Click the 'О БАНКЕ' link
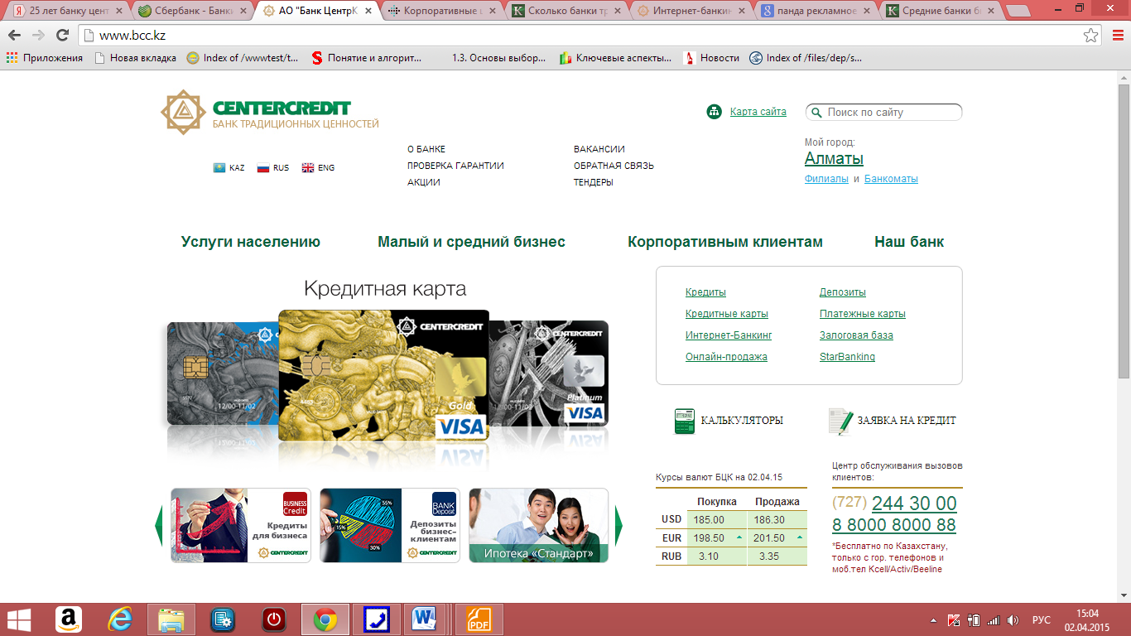Image resolution: width=1131 pixels, height=636 pixels. click(x=426, y=149)
